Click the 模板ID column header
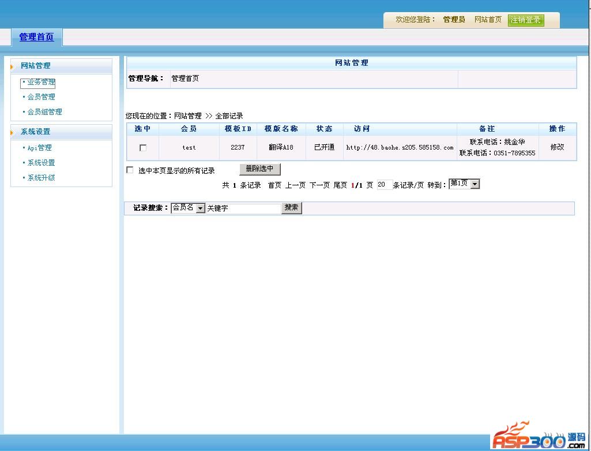Image resolution: width=591 pixels, height=451 pixels. pos(238,129)
